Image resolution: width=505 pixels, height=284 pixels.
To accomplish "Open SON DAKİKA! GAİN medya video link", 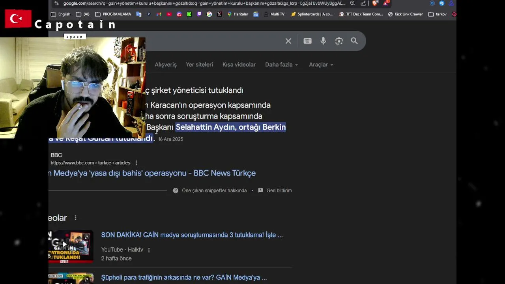I will (x=192, y=235).
